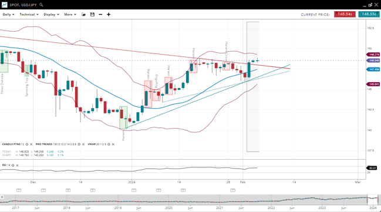Click the Dec date label on time axis
Screen dimensions: 381x212
coord(33,182)
